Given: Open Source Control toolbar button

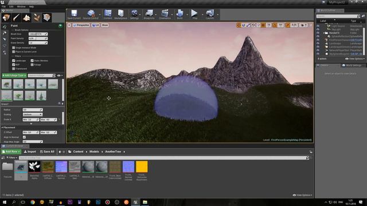Looking at the screenshot, I should tap(91, 14).
